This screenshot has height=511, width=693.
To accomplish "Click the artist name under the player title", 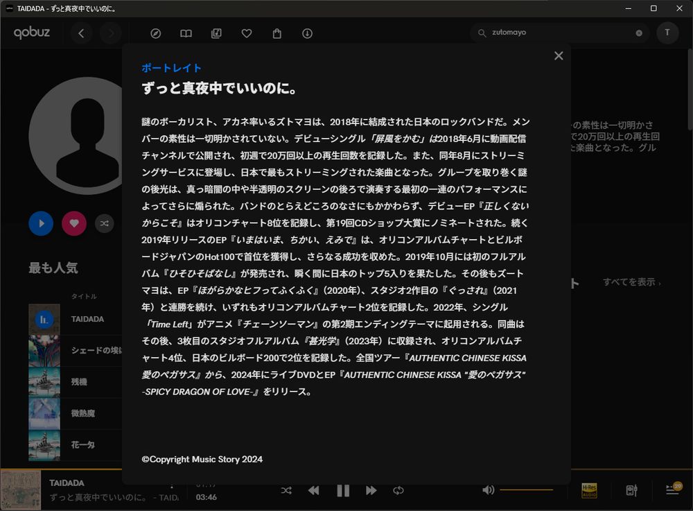I will pyautogui.click(x=98, y=497).
